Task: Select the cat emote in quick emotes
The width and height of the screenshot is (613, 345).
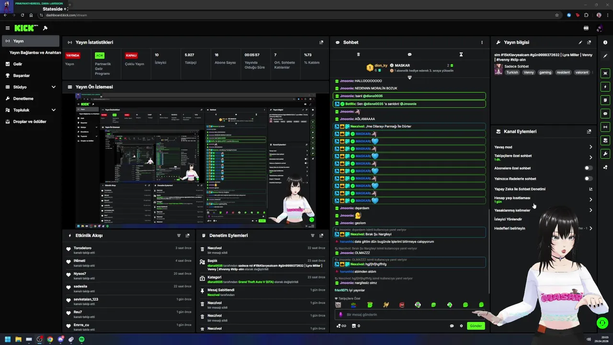Action: click(338, 305)
